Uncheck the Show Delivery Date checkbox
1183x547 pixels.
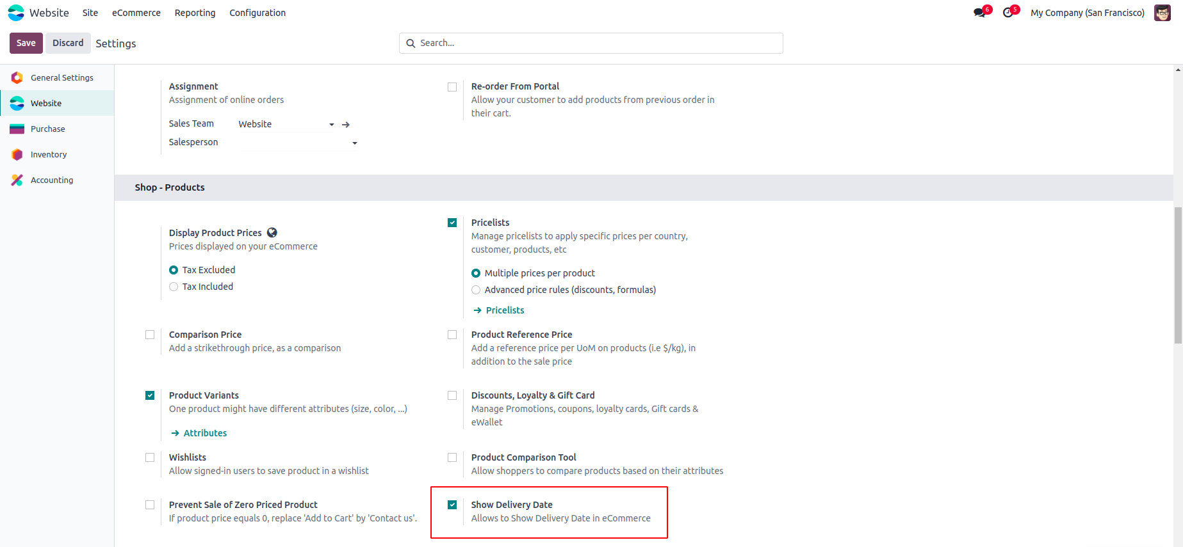point(452,505)
